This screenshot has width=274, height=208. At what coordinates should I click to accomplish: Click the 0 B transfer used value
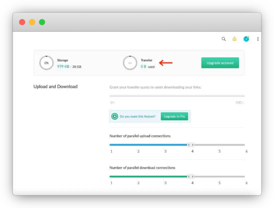[x=143, y=67]
